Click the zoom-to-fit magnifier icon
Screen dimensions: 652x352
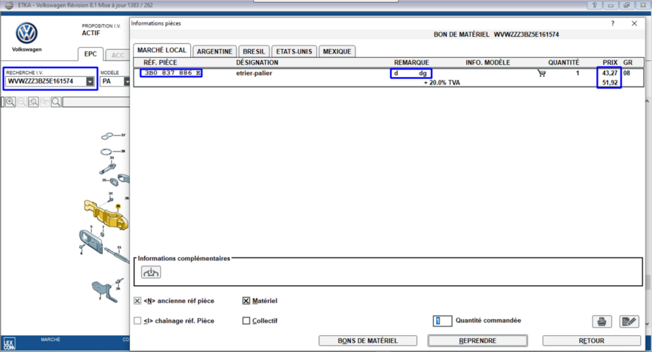point(33,102)
